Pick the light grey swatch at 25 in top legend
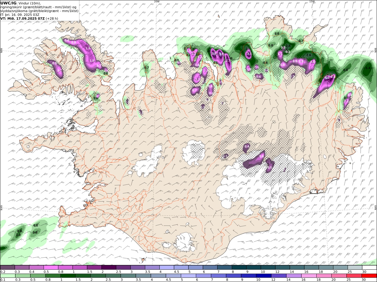This screenshot has width=377, height=282. click(355, 268)
